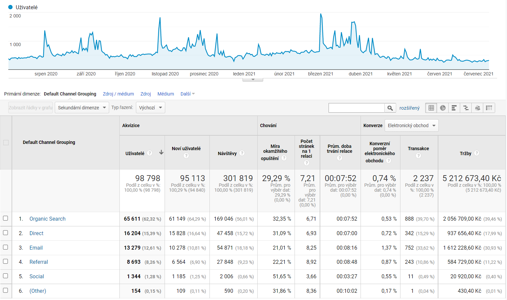Click into the table search field

pos(357,108)
